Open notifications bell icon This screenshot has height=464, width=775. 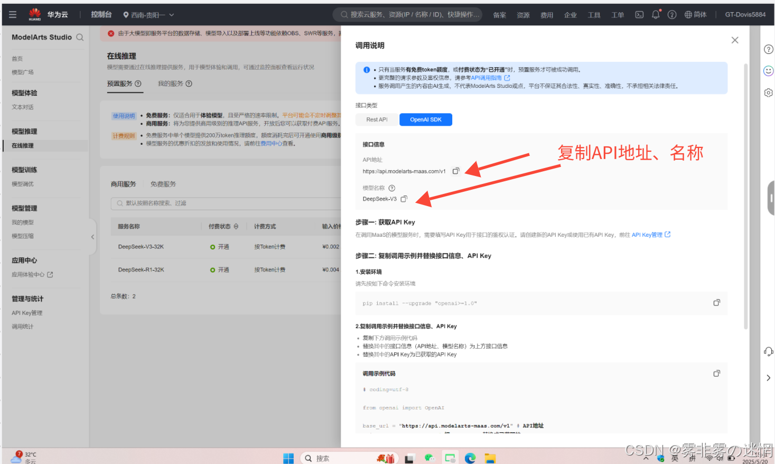(x=656, y=15)
